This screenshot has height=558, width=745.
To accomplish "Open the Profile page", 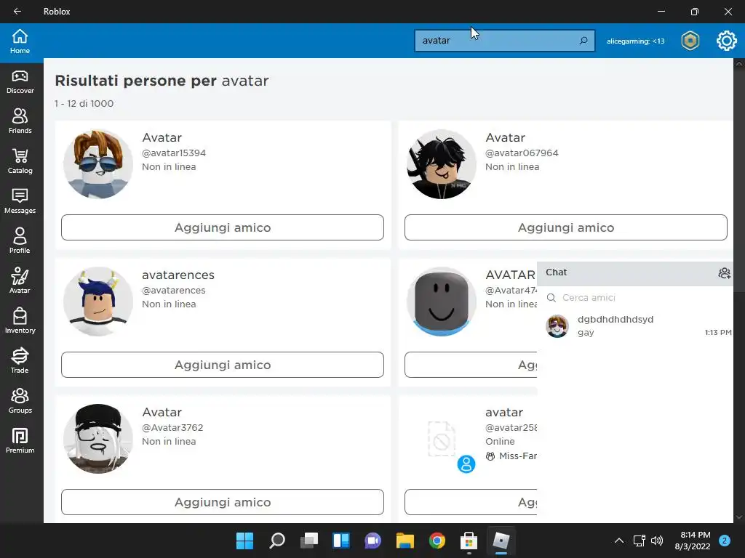I will [x=20, y=241].
